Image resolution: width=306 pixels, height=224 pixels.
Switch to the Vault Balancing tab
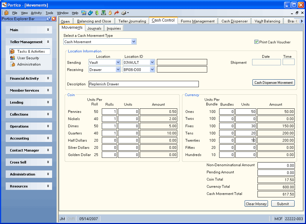[x=267, y=21]
